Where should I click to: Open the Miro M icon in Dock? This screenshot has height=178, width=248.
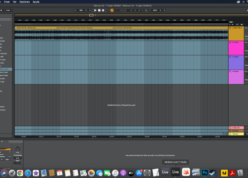(224, 173)
